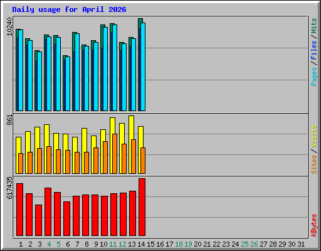Click the 617435 axis label
321x251 pixels.
[9, 188]
